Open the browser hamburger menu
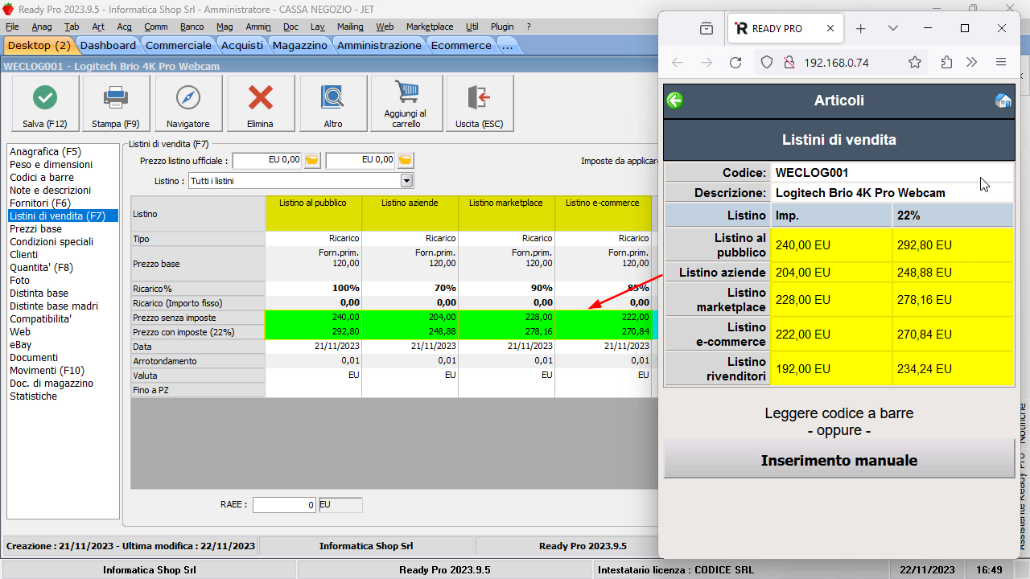 click(x=1001, y=62)
